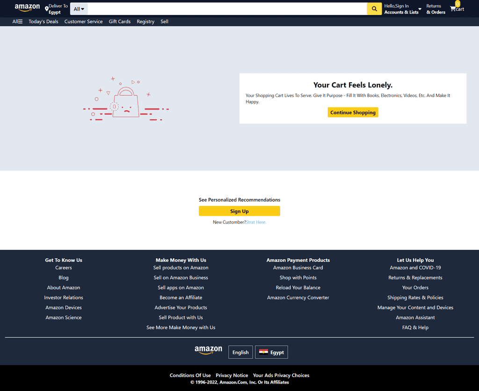
Task: Click the Amazon logo in footer
Action: (208, 350)
